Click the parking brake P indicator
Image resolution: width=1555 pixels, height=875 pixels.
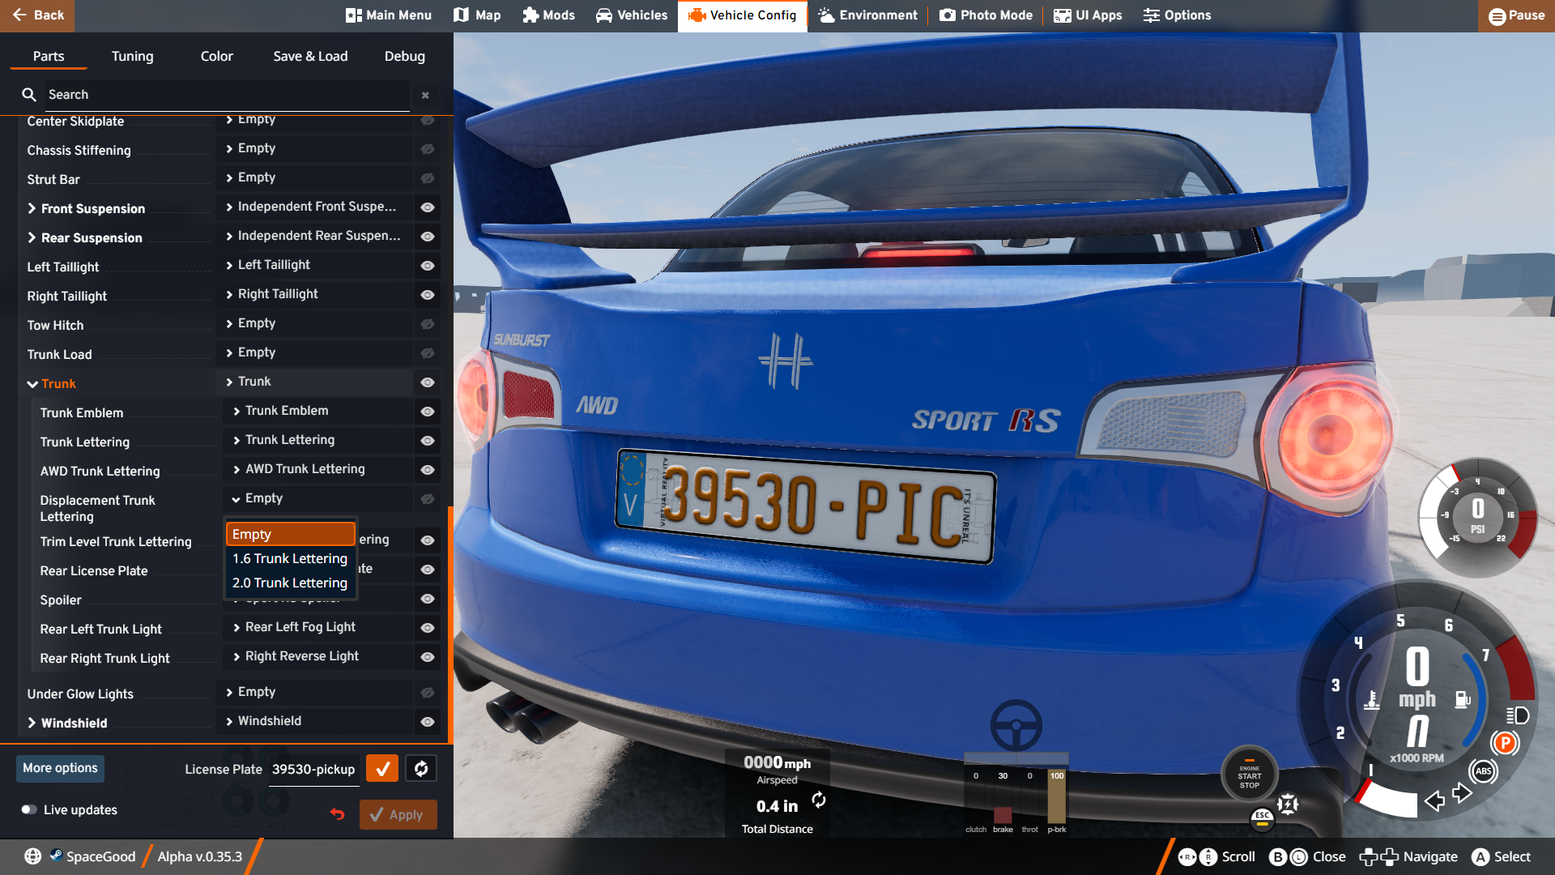click(x=1505, y=743)
